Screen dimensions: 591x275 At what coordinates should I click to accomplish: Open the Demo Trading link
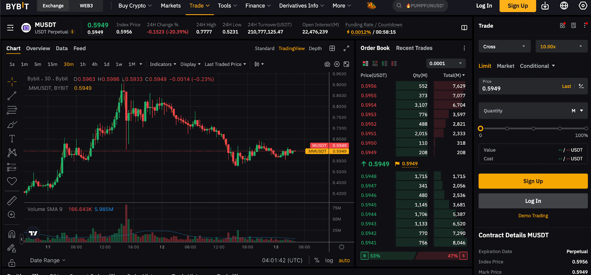point(533,216)
